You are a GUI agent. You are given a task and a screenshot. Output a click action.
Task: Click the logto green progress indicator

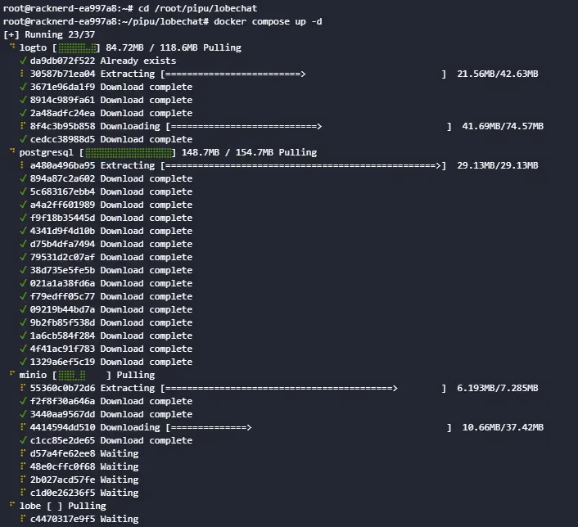coord(77,48)
